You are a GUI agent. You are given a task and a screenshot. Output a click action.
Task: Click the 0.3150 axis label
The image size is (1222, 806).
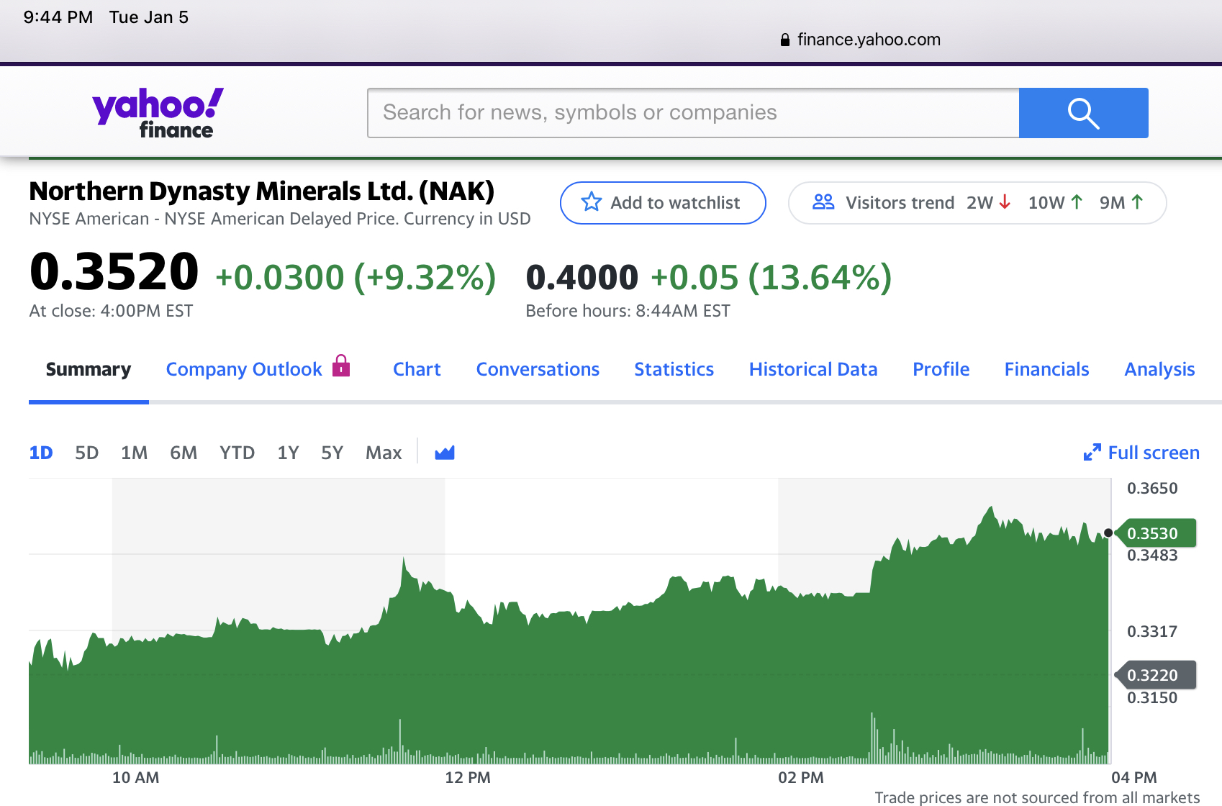coord(1152,697)
